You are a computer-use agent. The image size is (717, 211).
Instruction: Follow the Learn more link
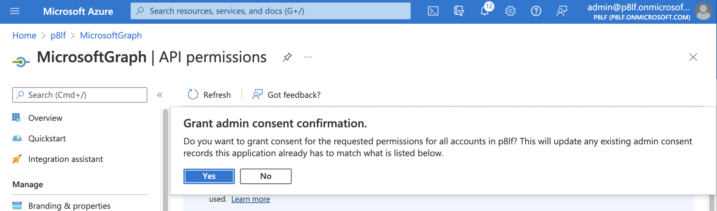point(250,199)
